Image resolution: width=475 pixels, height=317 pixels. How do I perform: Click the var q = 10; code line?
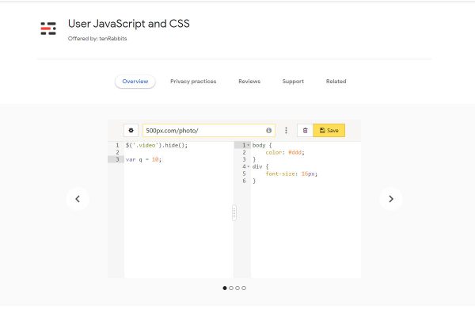coord(143,159)
